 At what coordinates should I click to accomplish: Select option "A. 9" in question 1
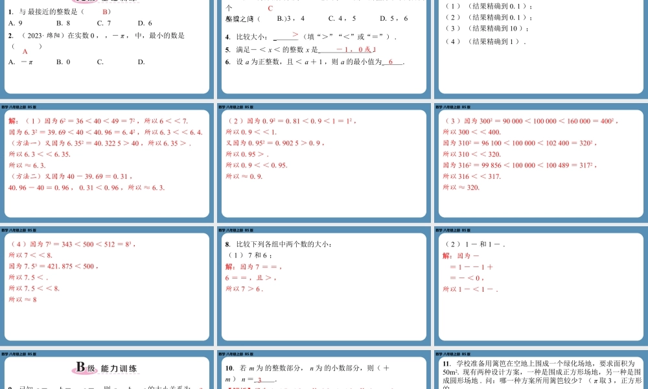pos(16,23)
